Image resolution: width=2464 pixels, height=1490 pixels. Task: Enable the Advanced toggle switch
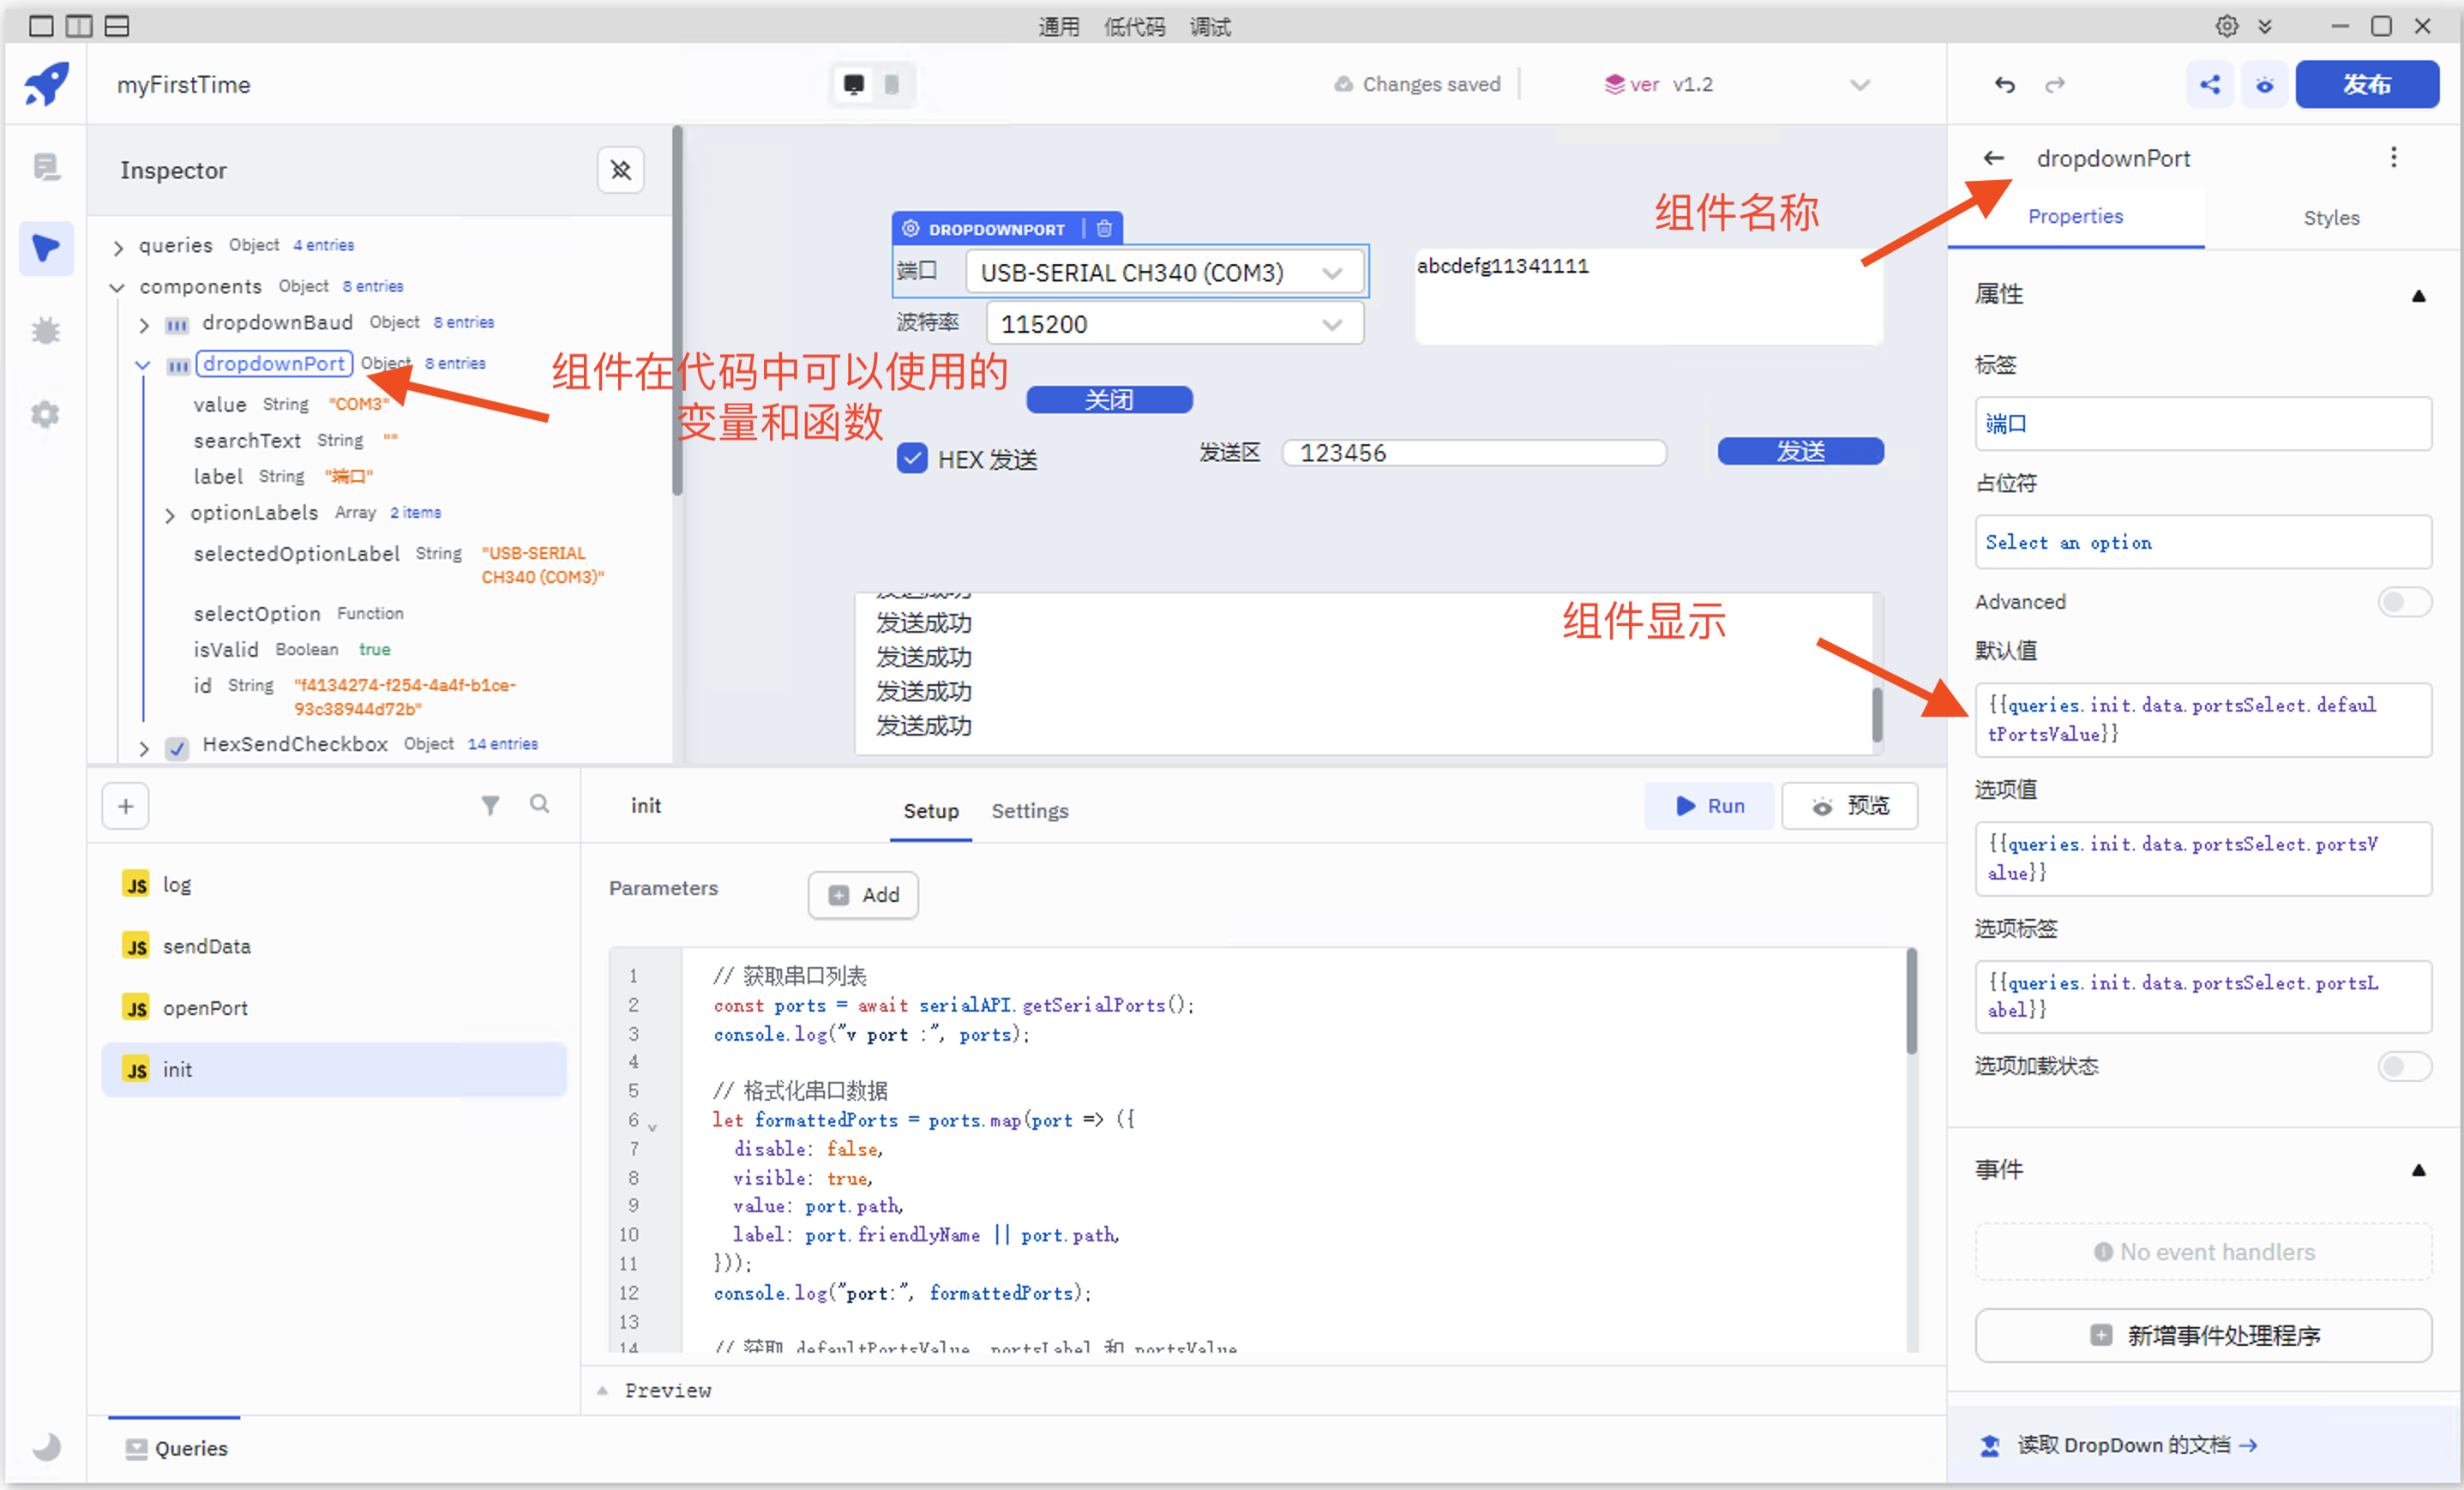point(2403,602)
